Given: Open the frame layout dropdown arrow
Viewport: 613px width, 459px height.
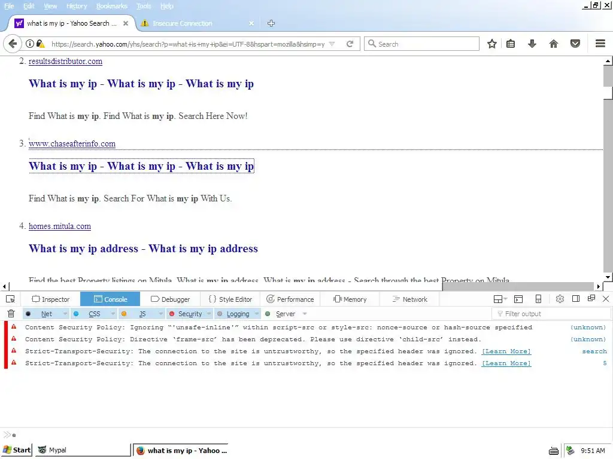Looking at the screenshot, I should (x=505, y=299).
